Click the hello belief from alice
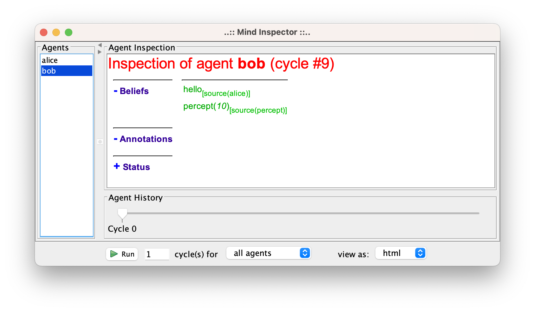Viewport: 535px width, 312px height. click(x=217, y=91)
